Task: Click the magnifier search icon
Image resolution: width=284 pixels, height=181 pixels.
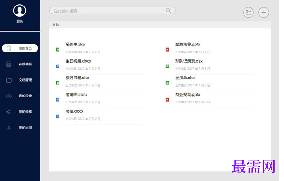Action: 168,11
